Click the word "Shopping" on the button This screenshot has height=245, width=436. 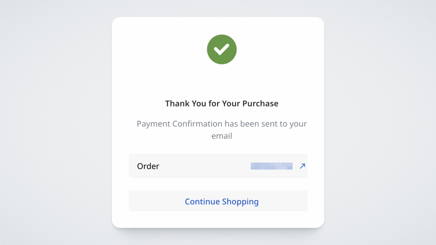240,202
